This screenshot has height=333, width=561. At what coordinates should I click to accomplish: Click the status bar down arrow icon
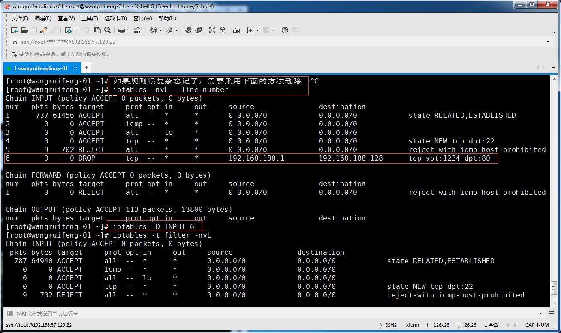coord(515,325)
